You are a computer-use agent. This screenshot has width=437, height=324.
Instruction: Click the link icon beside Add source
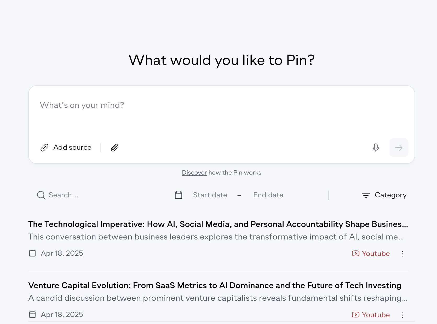[x=44, y=148]
